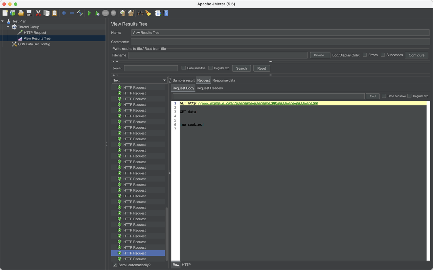Click the Search button
The width and height of the screenshot is (433, 270).
coord(242,68)
